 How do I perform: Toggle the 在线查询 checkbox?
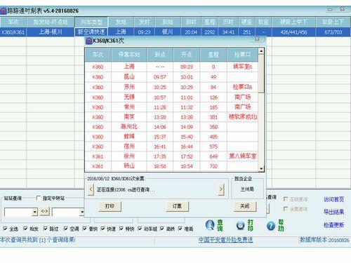pos(286,199)
